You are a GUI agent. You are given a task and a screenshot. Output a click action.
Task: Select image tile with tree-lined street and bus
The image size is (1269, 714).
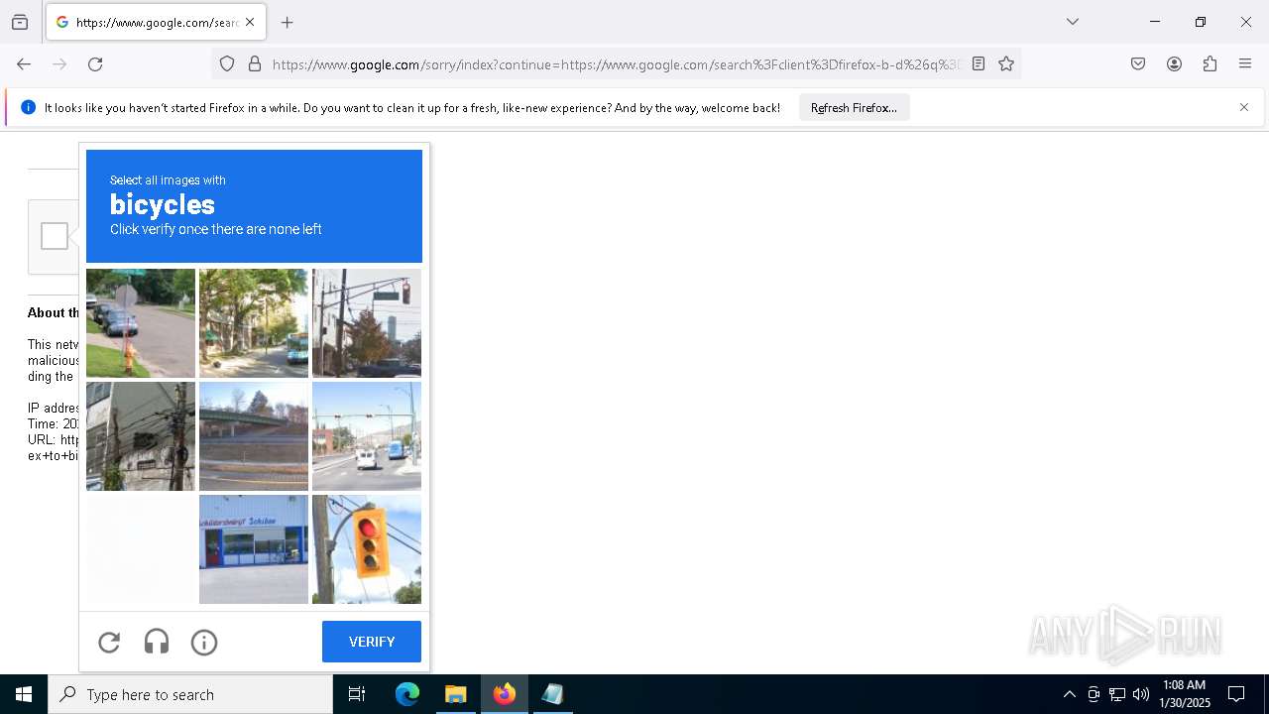(x=254, y=323)
